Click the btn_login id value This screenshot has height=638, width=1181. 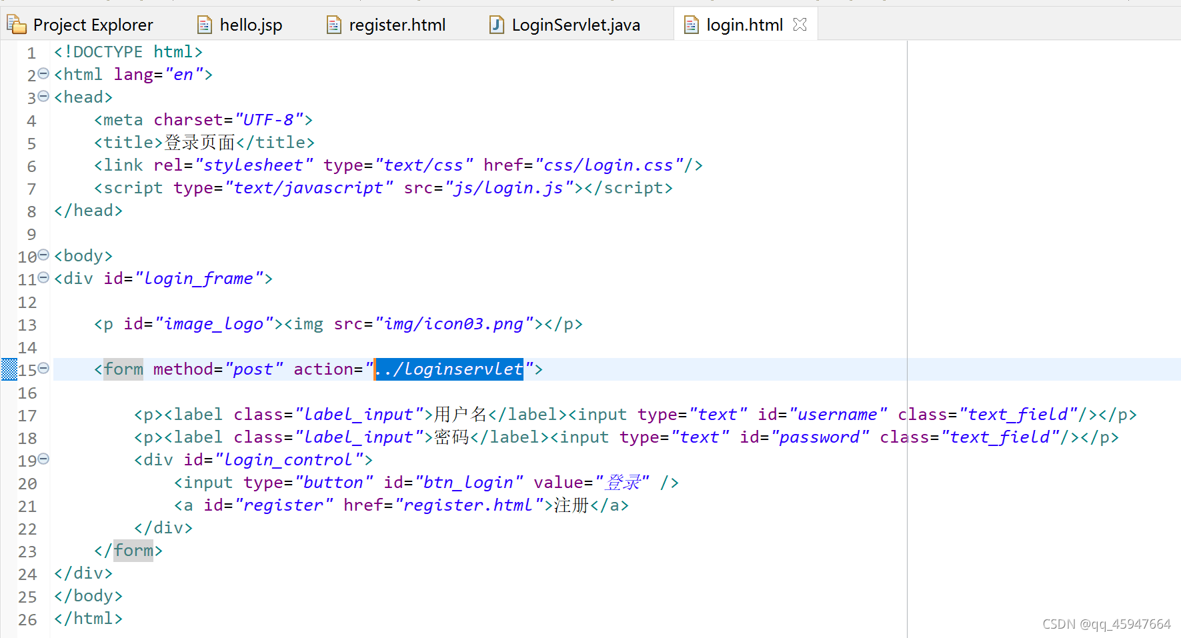[469, 483]
